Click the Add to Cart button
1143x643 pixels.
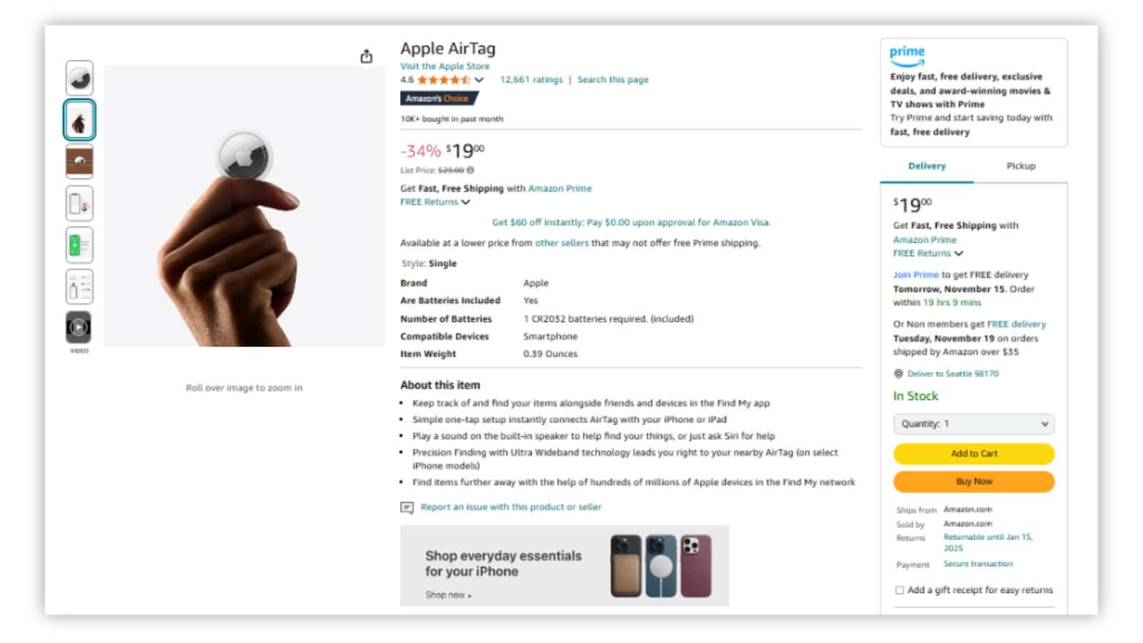coord(973,454)
